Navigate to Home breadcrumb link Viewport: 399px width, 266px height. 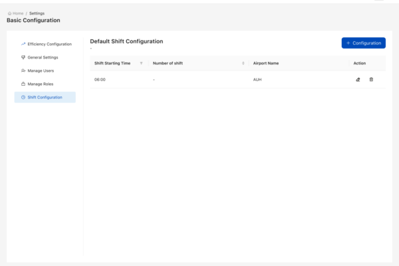(18, 13)
